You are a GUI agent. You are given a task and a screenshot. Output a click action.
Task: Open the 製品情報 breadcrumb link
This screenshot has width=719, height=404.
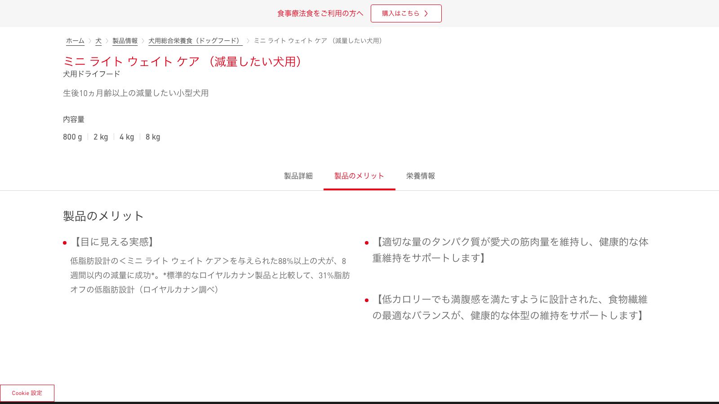tap(125, 41)
